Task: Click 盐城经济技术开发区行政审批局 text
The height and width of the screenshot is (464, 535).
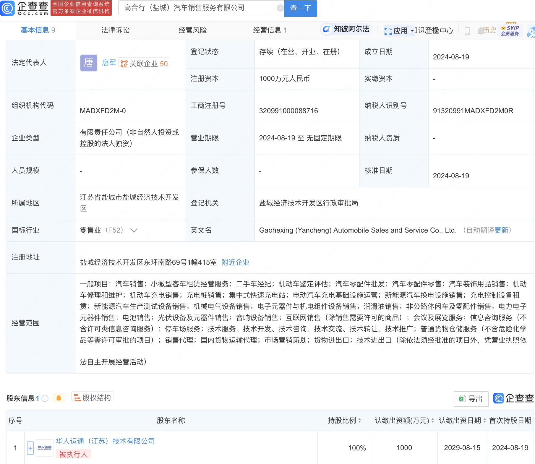Action: tap(309, 203)
